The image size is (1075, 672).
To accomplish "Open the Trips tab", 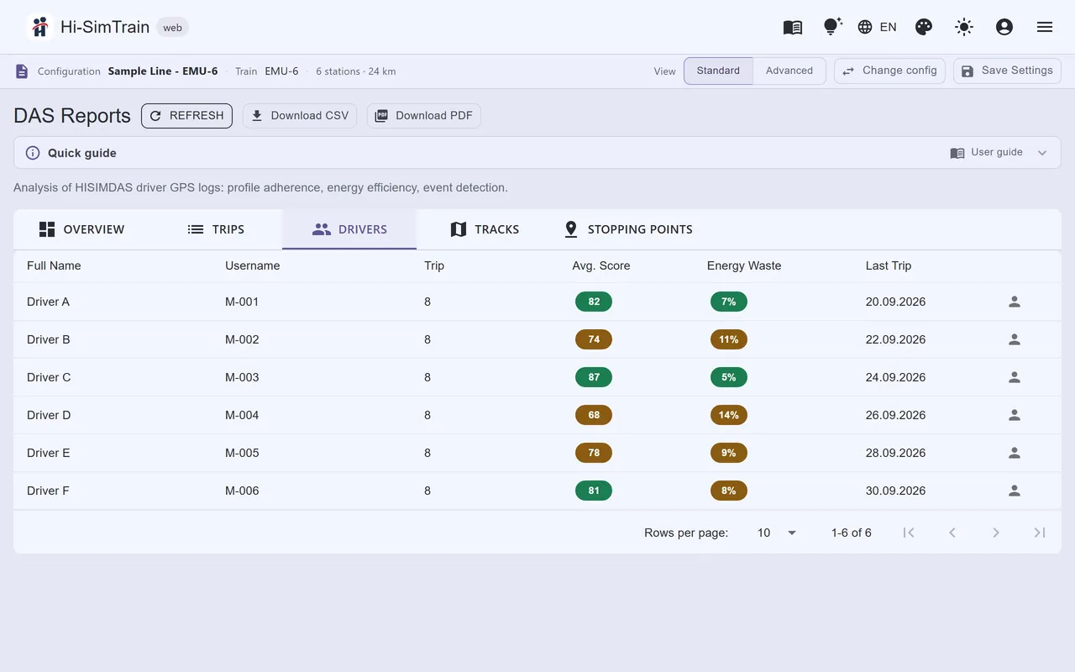I will [216, 229].
